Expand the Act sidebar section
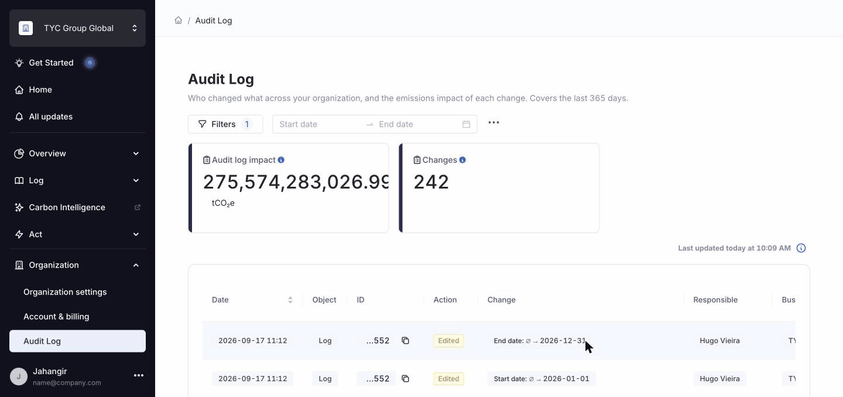 tap(77, 234)
